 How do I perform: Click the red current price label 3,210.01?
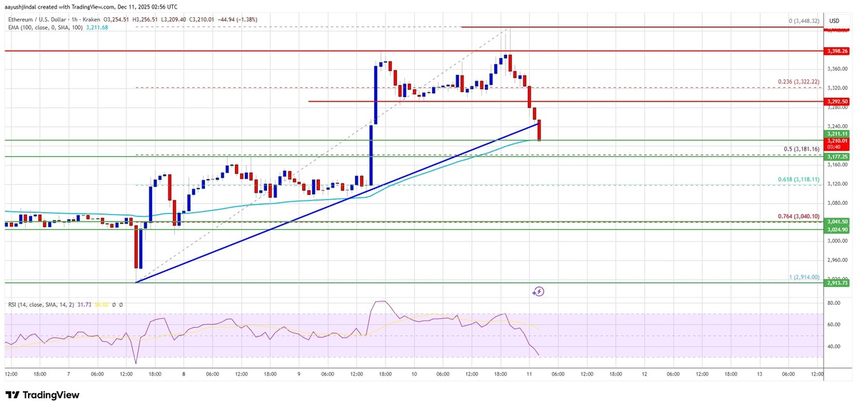tap(836, 143)
